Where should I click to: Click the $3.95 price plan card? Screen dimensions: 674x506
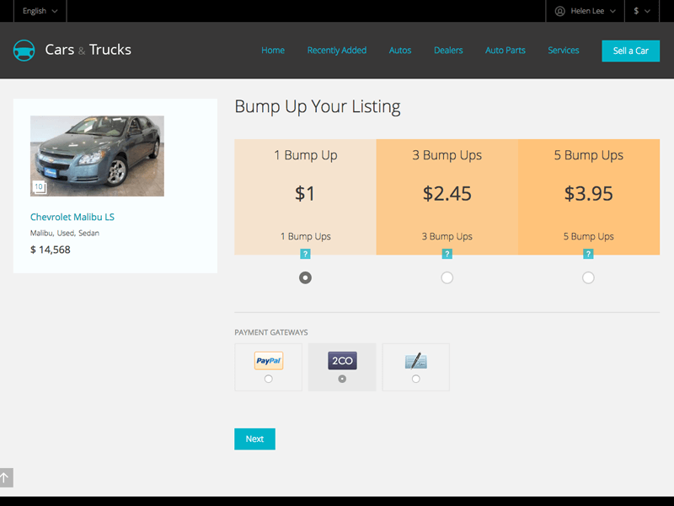(x=589, y=196)
